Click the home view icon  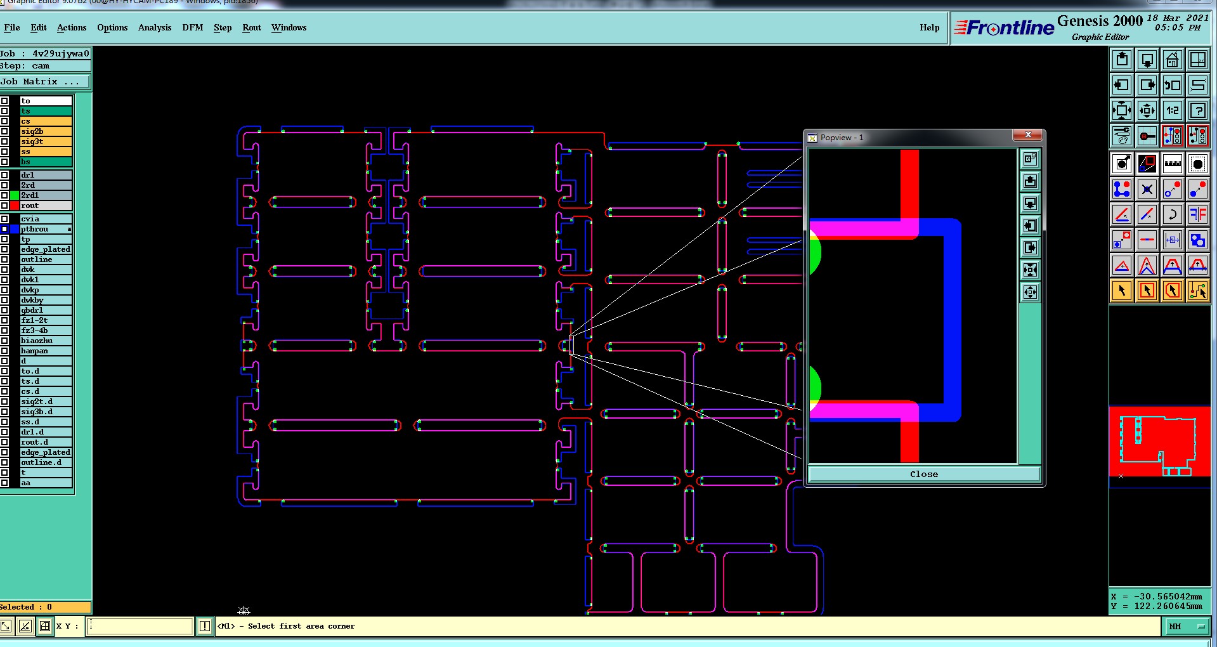1173,60
